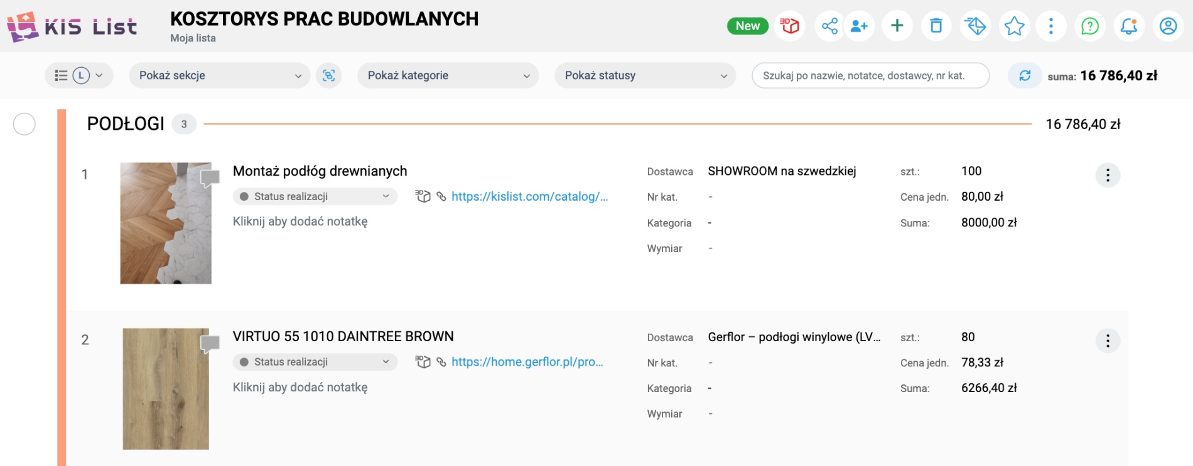This screenshot has width=1193, height=466.
Task: Open Status realizacji dropdown for Montaż podłóg
Action: [315, 196]
